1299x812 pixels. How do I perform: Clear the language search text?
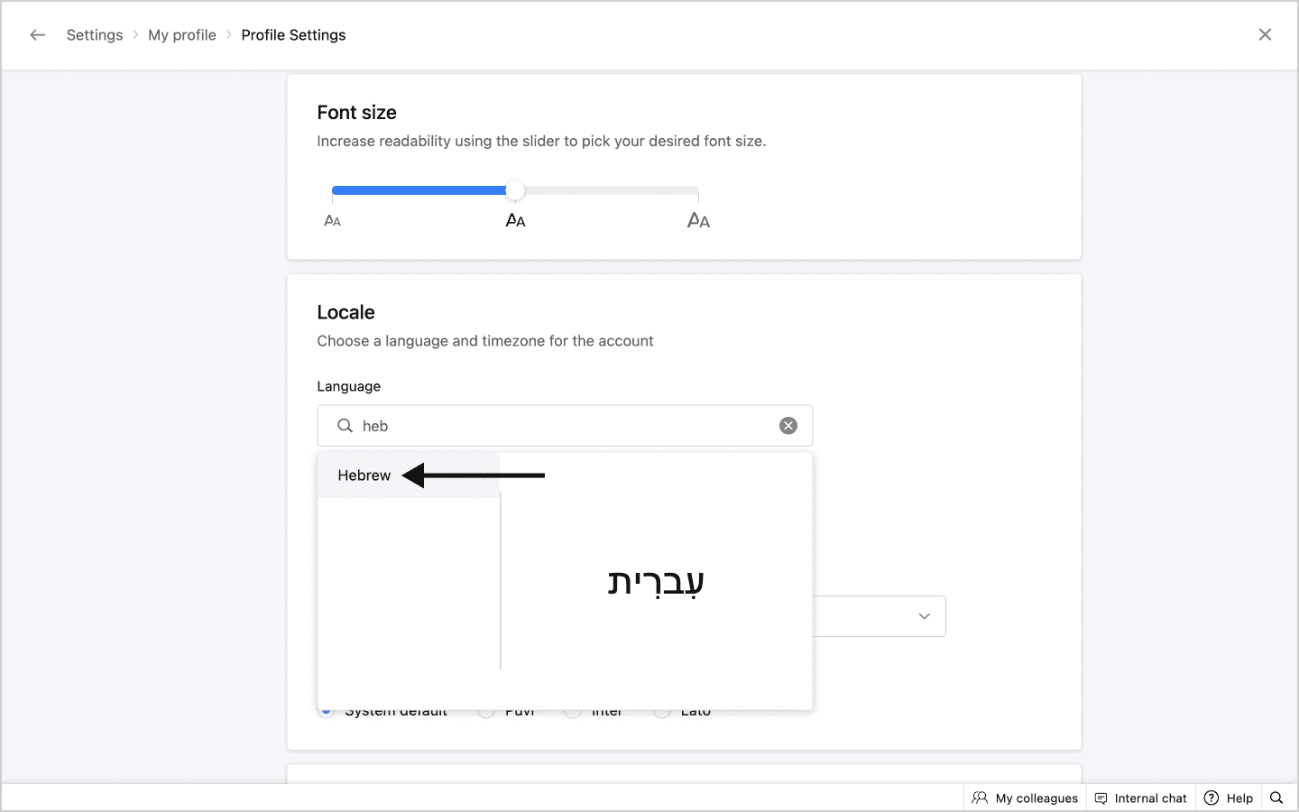(788, 426)
